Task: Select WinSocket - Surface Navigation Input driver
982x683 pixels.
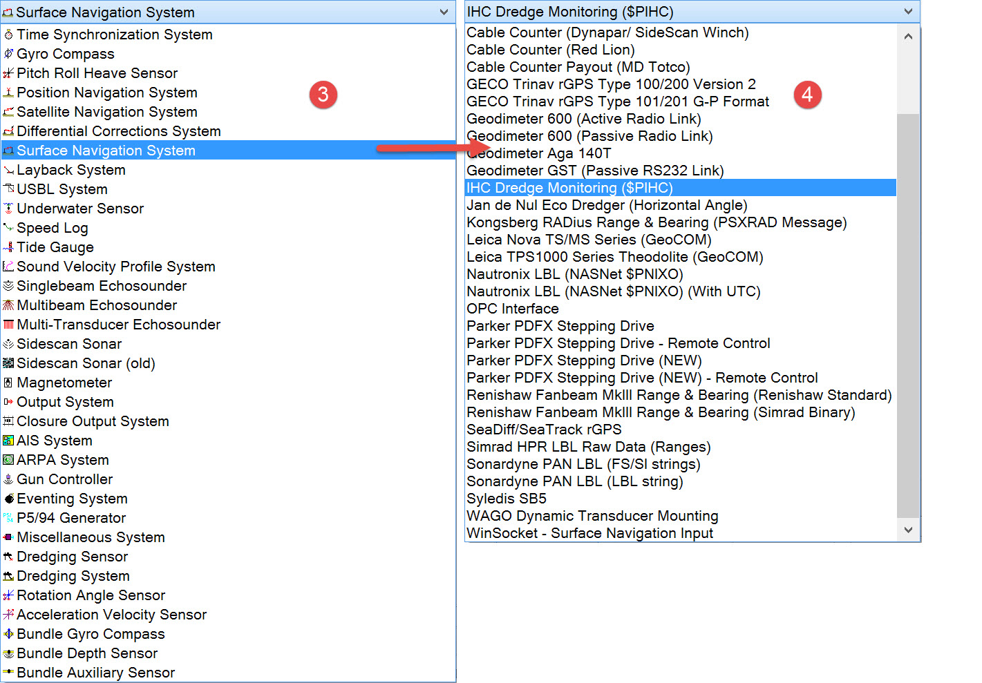Action: (589, 533)
